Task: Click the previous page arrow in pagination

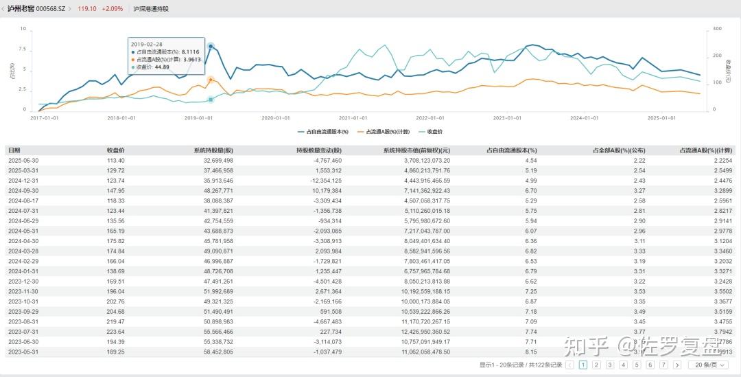Action: coord(570,365)
